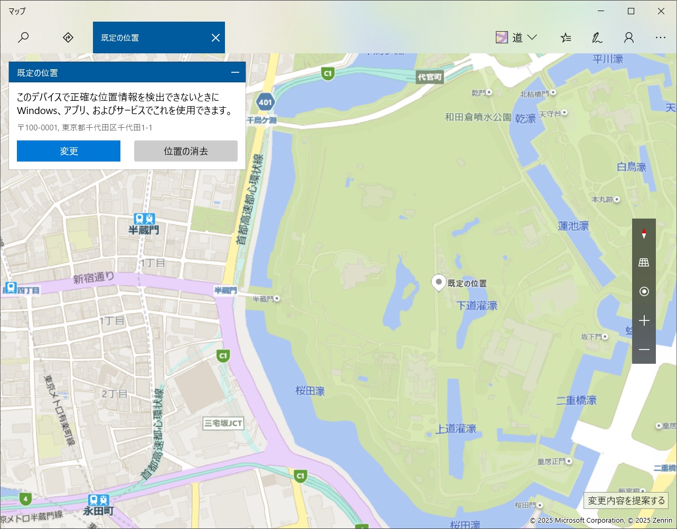This screenshot has width=677, height=529.
Task: Click the 変更 button
Action: point(69,151)
